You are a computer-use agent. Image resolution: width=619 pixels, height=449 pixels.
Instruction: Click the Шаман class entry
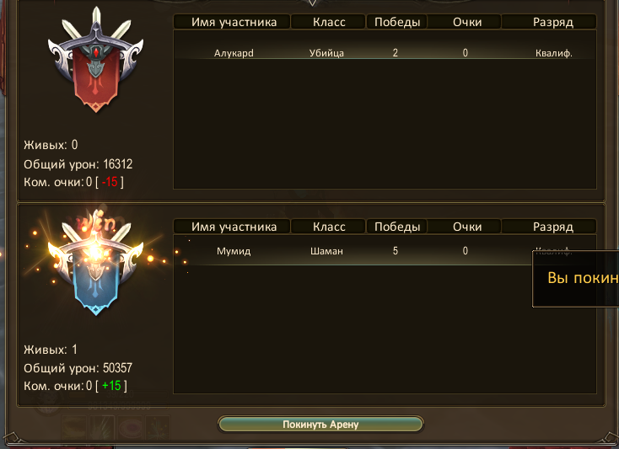pos(326,251)
